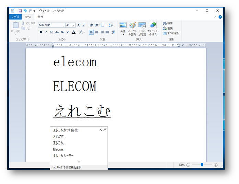The height and width of the screenshot is (184, 239).
Task: Decrease paragraph indent
Action: 91,25
